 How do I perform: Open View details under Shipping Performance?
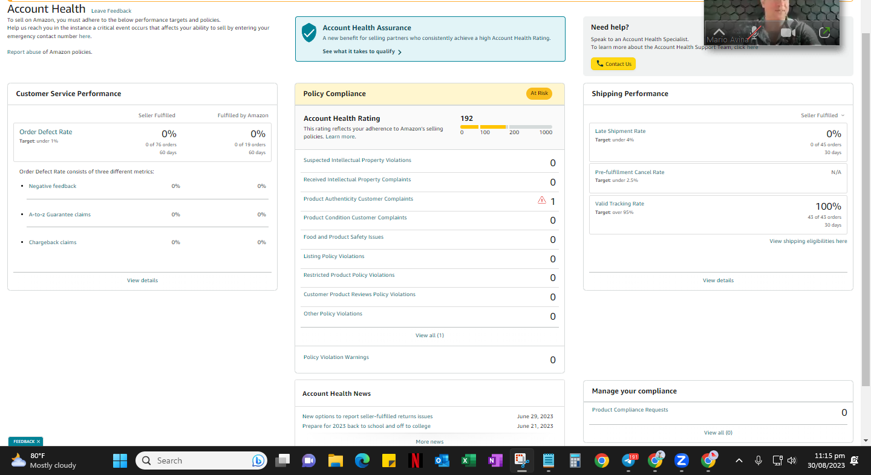coord(718,280)
